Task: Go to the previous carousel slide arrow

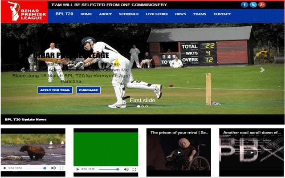Action: (23, 70)
